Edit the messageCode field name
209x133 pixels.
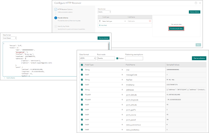tap(145, 75)
